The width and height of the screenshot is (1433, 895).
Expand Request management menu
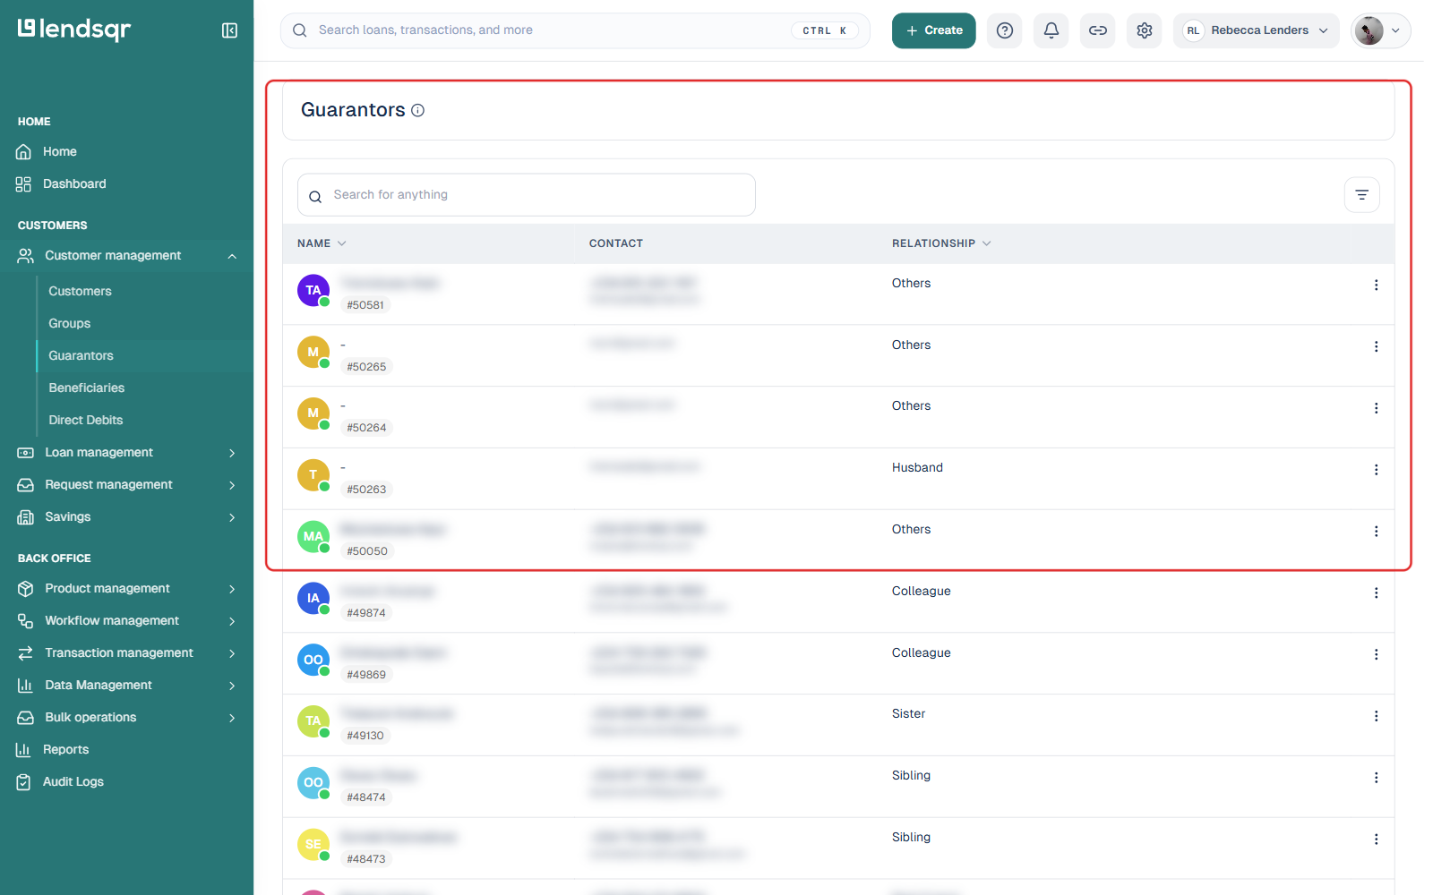click(x=126, y=485)
